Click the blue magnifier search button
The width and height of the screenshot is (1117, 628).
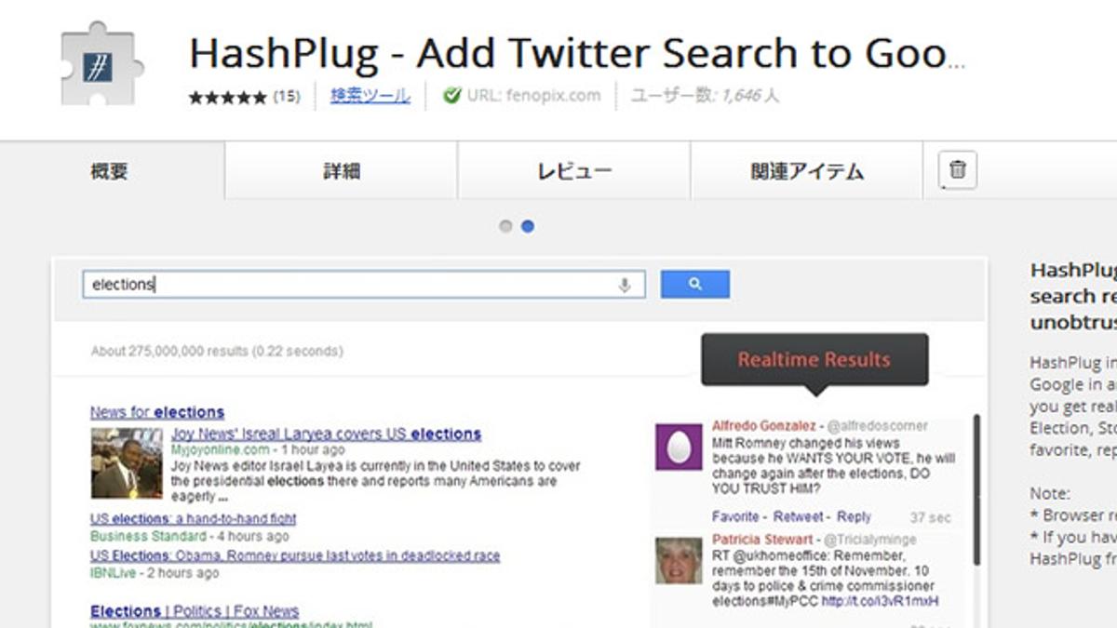coord(694,285)
